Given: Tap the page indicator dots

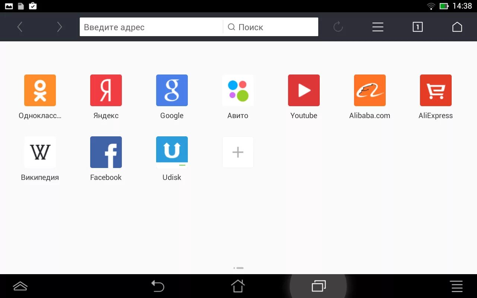Looking at the screenshot, I should (x=238, y=268).
